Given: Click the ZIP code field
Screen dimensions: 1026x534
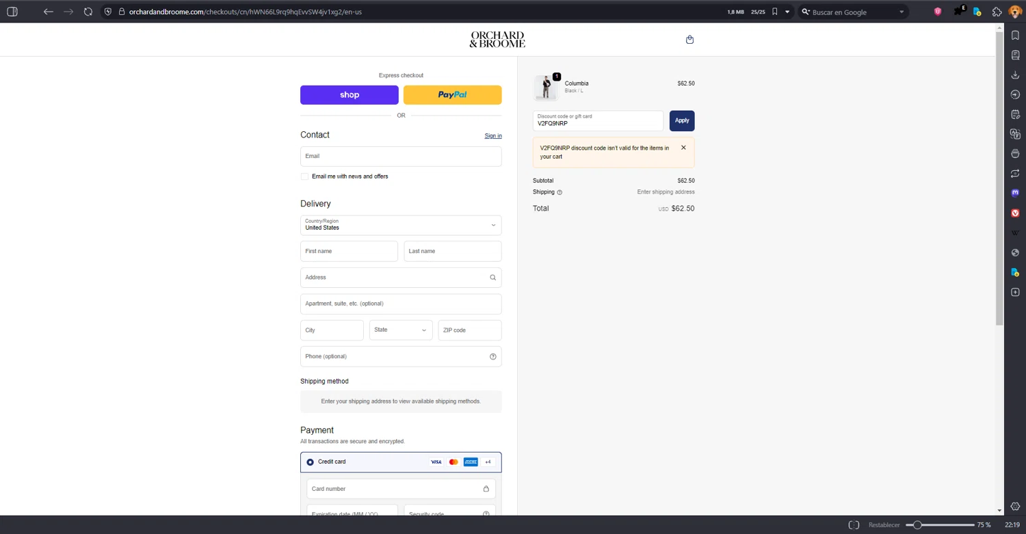Looking at the screenshot, I should [x=470, y=330].
